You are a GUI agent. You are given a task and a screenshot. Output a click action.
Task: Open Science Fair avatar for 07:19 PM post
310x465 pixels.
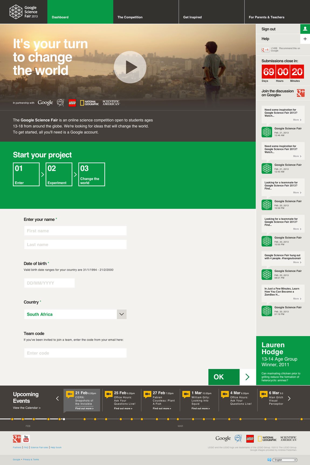[x=267, y=311]
